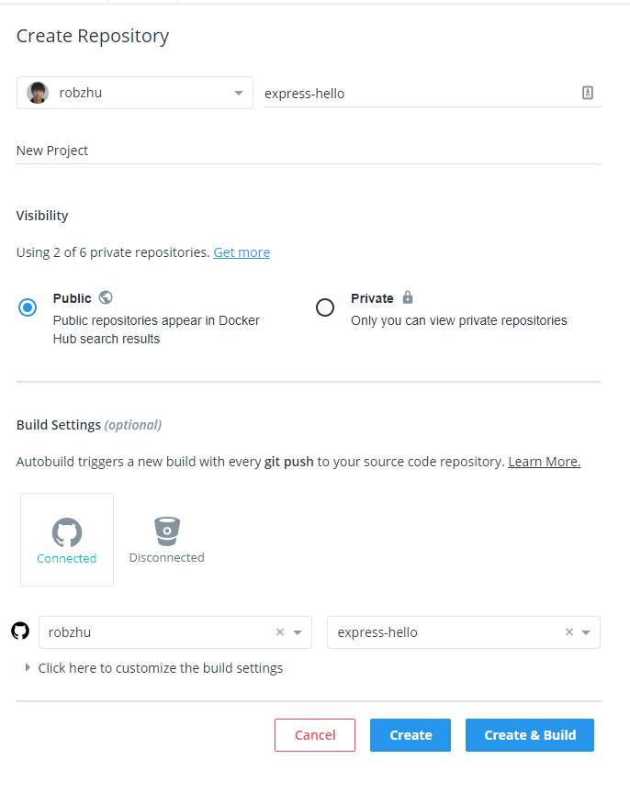Click the GitHub logo beside the organization dropdown
The width and height of the screenshot is (630, 793).
[20, 631]
